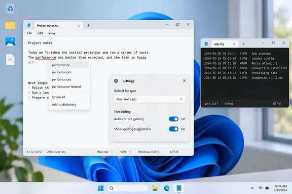Open File Explorer from the taskbar
This screenshot has height=194, width=292.
point(155,188)
